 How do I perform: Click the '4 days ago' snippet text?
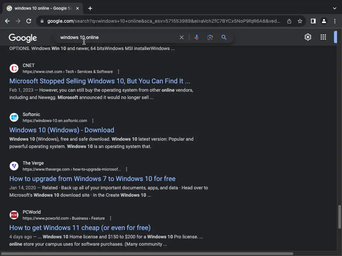[x=20, y=237]
